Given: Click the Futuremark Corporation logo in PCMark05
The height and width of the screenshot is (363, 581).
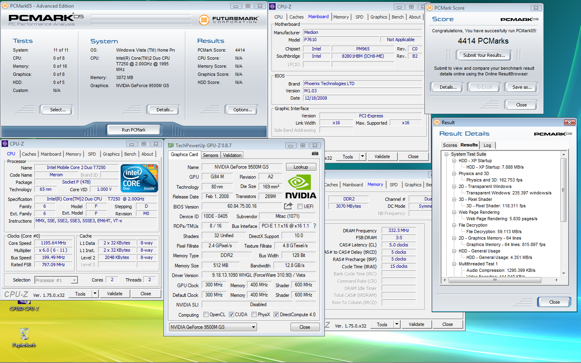Looking at the screenshot, I should [229, 19].
